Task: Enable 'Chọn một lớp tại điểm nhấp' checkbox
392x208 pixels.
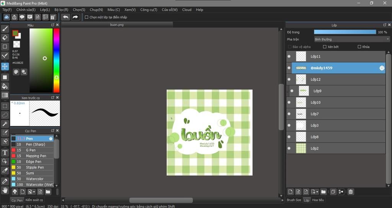Action: coord(87,17)
